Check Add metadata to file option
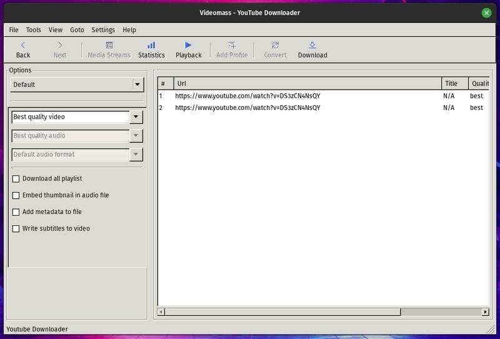This screenshot has width=500, height=339. point(16,212)
